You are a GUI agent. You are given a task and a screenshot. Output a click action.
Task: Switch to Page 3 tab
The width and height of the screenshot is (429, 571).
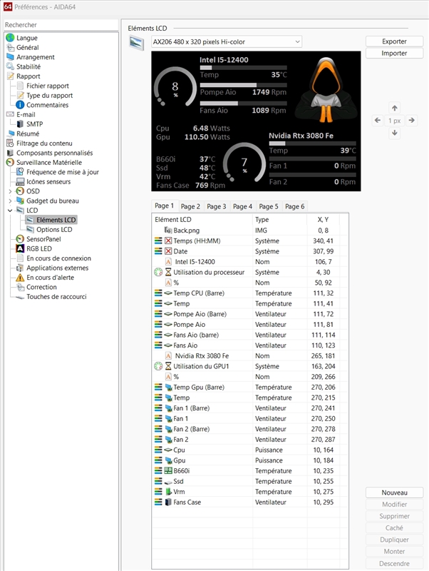pyautogui.click(x=216, y=206)
